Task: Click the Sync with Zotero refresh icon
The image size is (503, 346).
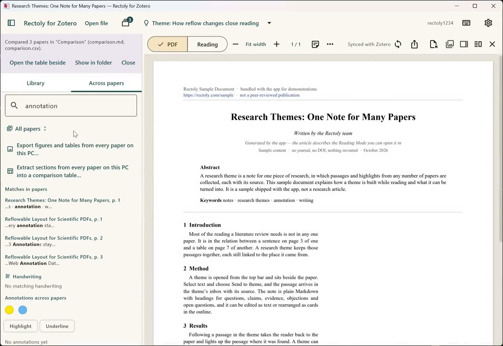Action: 398,44
